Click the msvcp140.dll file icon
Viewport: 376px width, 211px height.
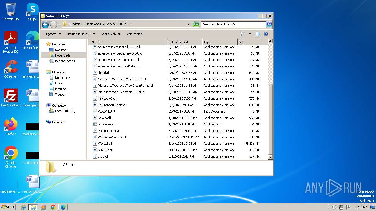[95, 98]
